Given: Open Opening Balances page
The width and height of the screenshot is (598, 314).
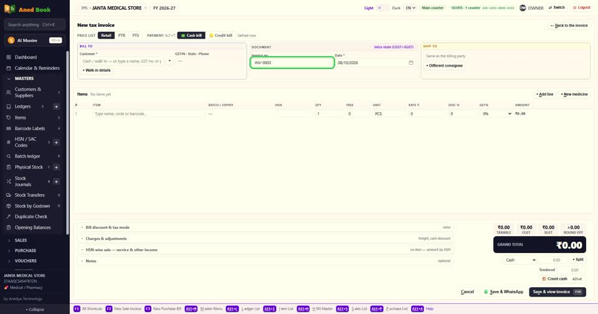Looking at the screenshot, I should click(32, 227).
